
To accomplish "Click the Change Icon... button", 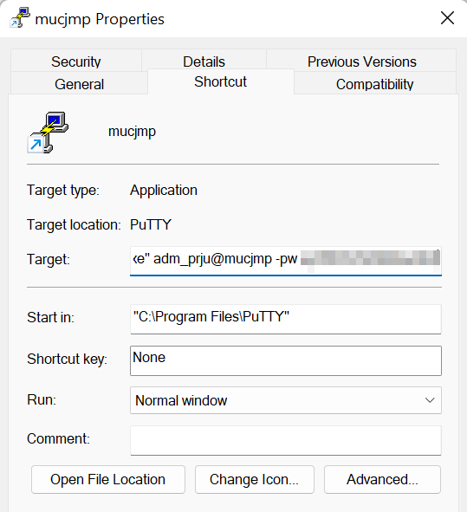I will pos(255,479).
